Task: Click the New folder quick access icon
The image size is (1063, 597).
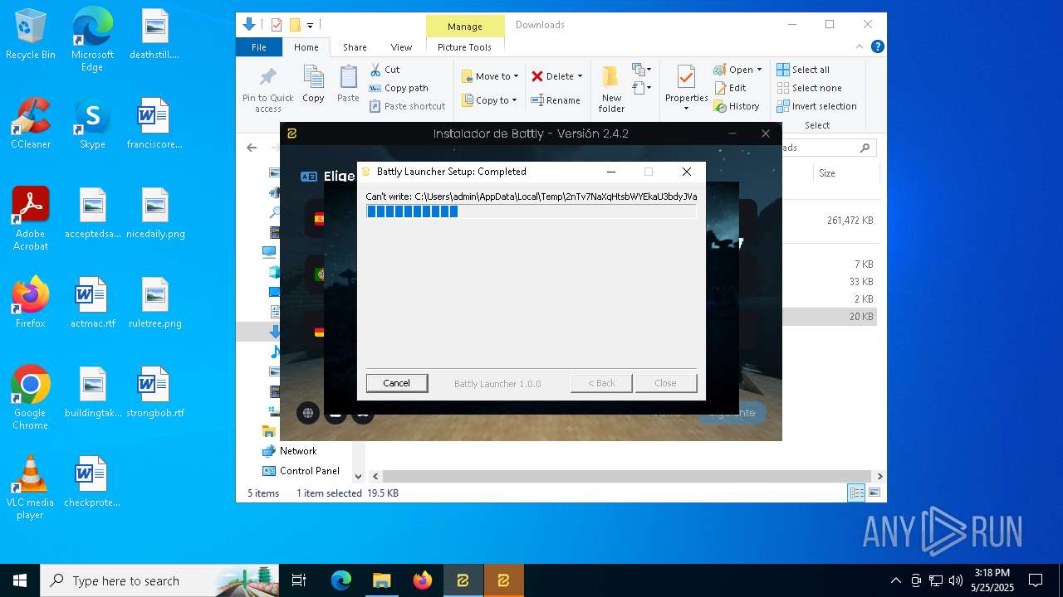Action: pyautogui.click(x=295, y=25)
